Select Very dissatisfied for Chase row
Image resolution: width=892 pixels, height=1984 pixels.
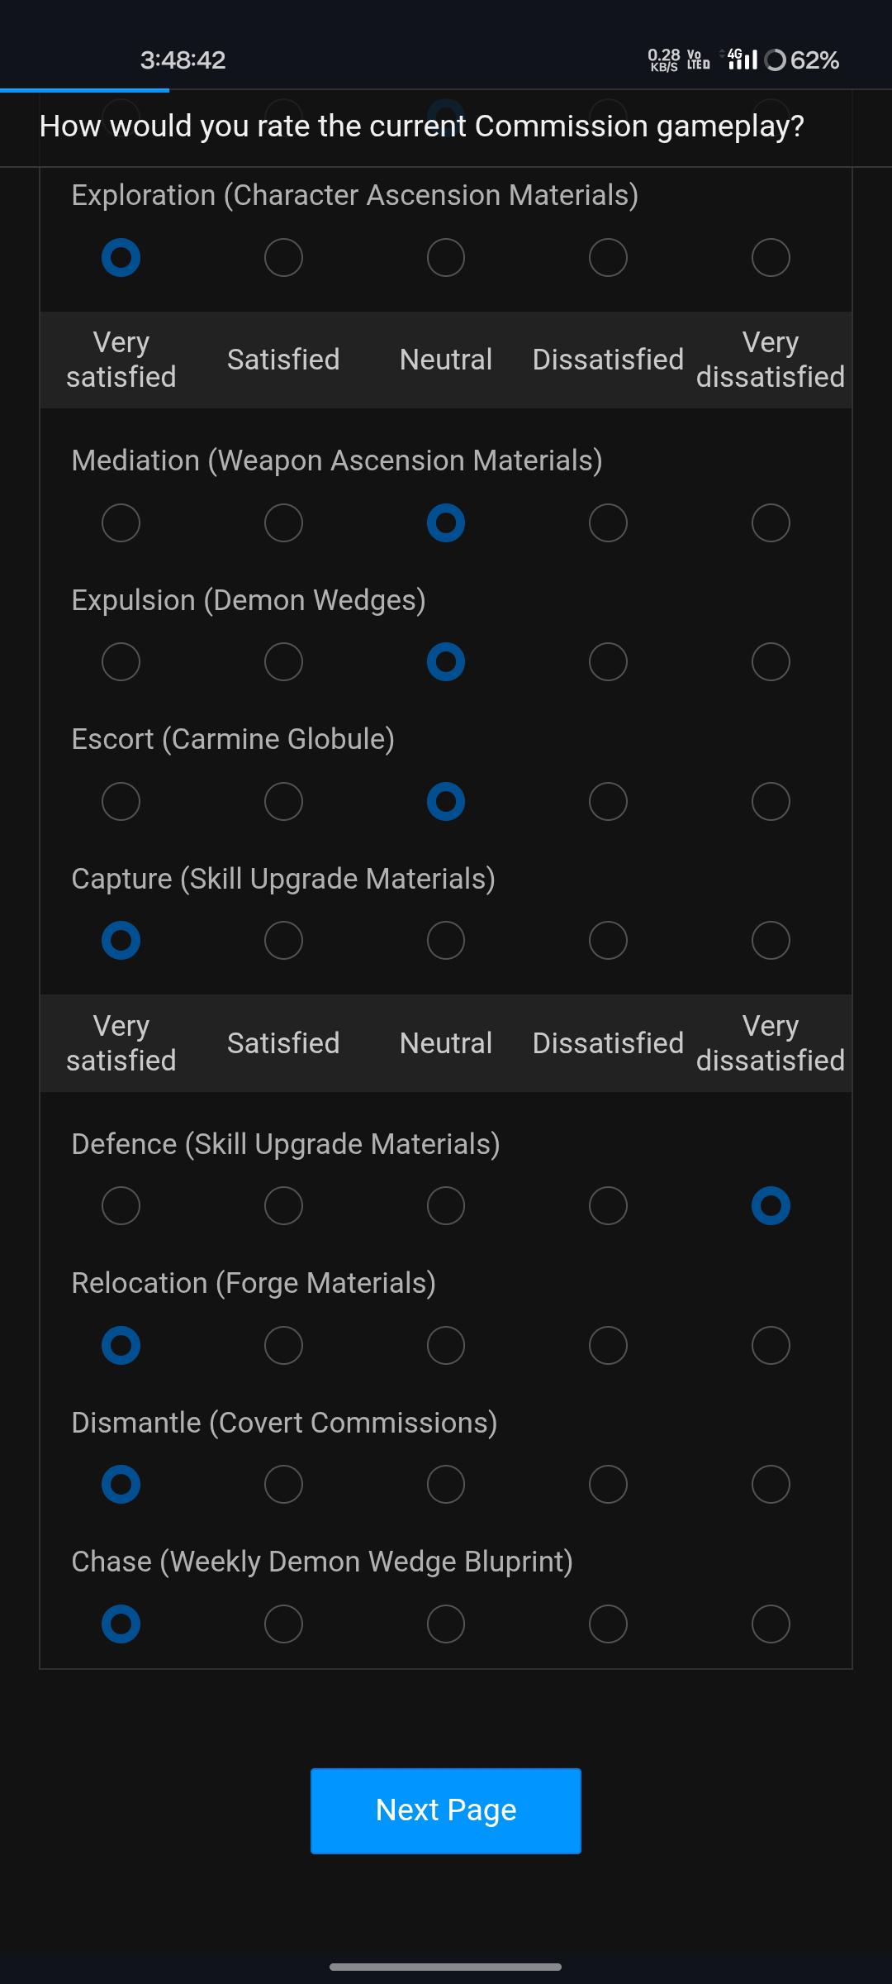point(771,1624)
